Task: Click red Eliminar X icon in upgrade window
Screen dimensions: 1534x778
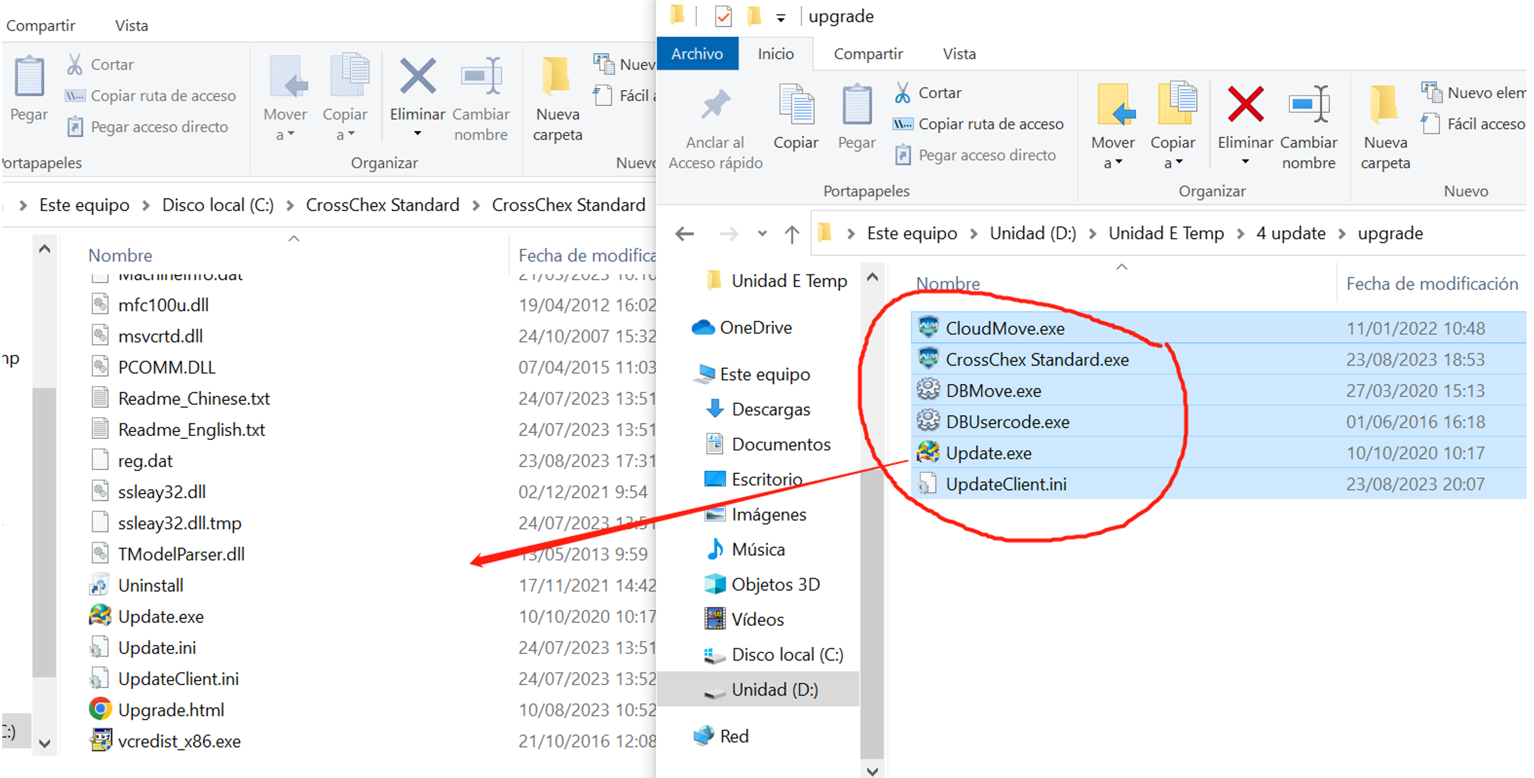Action: click(1245, 105)
